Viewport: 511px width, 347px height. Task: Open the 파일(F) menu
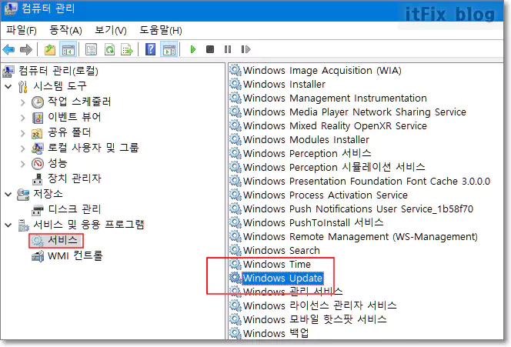coord(22,30)
